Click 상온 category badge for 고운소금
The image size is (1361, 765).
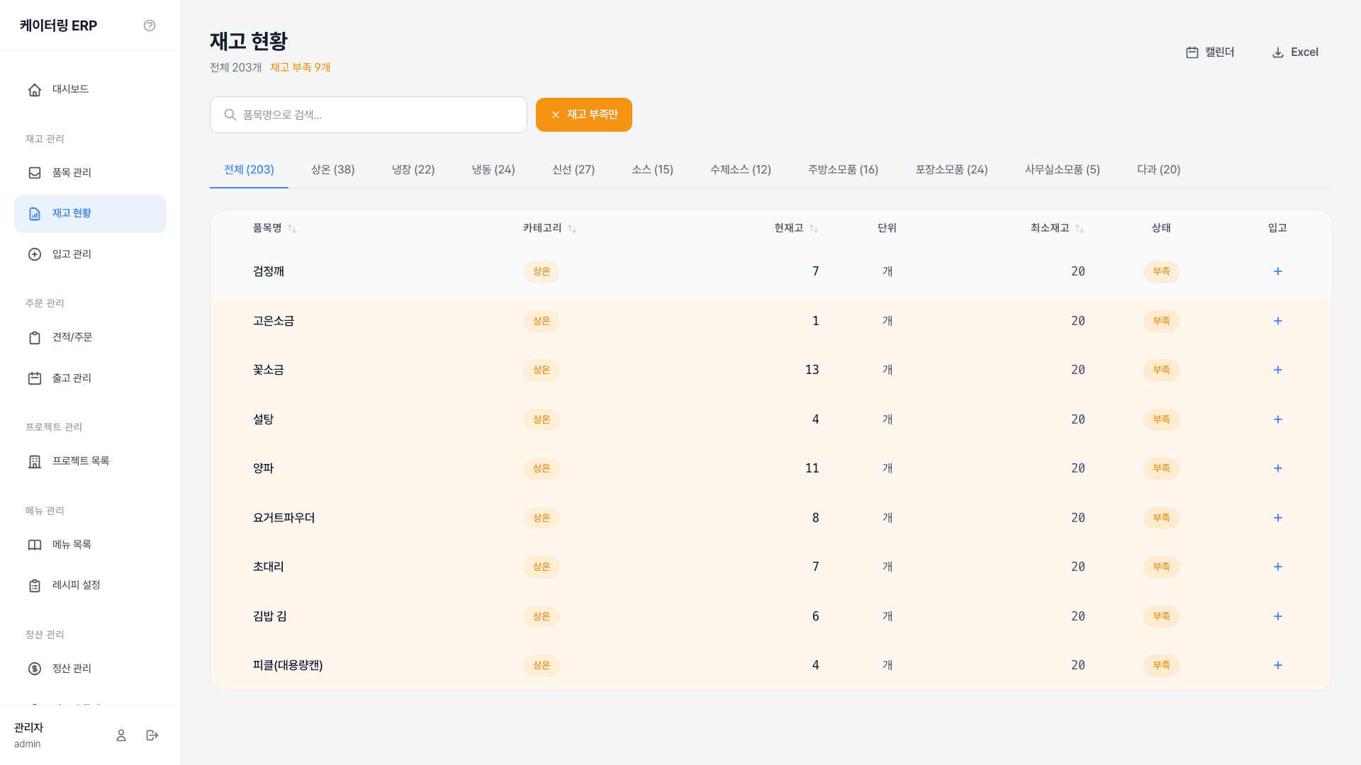[x=542, y=321]
